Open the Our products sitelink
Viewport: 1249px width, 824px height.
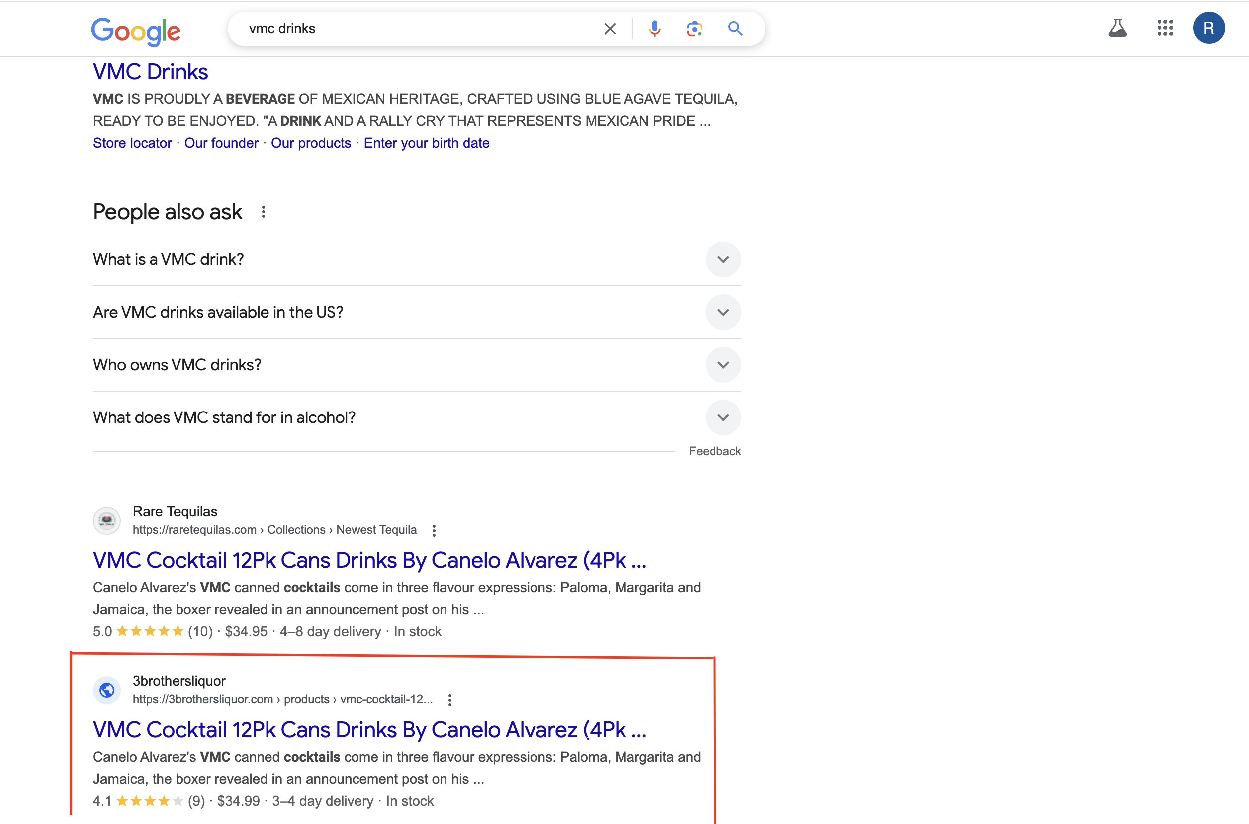tap(311, 143)
